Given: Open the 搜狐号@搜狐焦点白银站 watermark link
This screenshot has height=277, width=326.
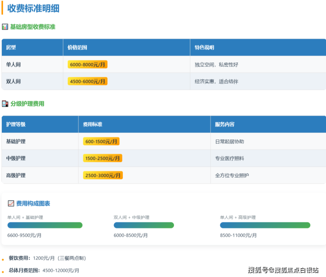Looking at the screenshot, I should (283, 270).
